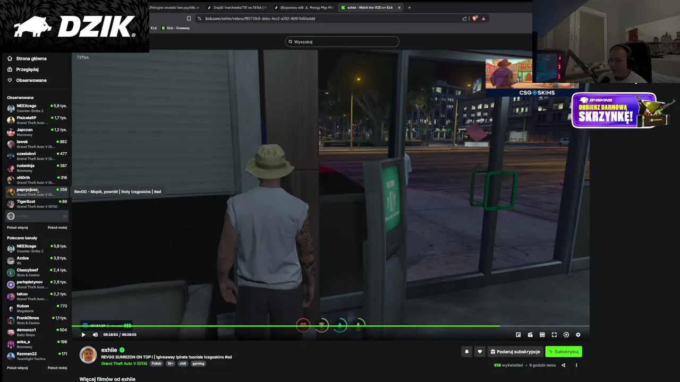Click Podaruj subskrypcje button

(515, 351)
